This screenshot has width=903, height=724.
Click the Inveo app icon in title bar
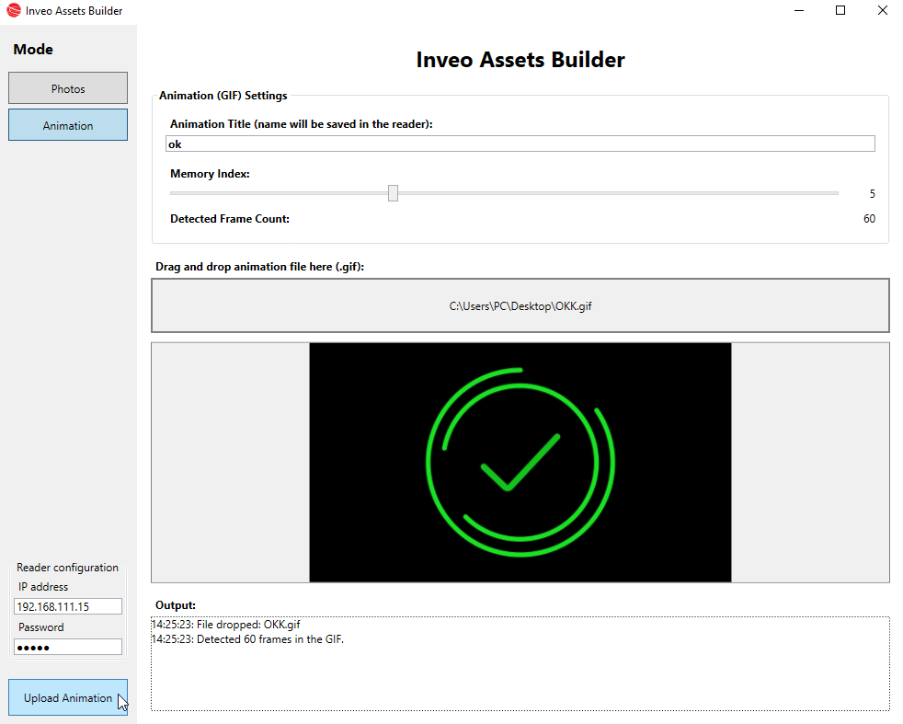(13, 11)
